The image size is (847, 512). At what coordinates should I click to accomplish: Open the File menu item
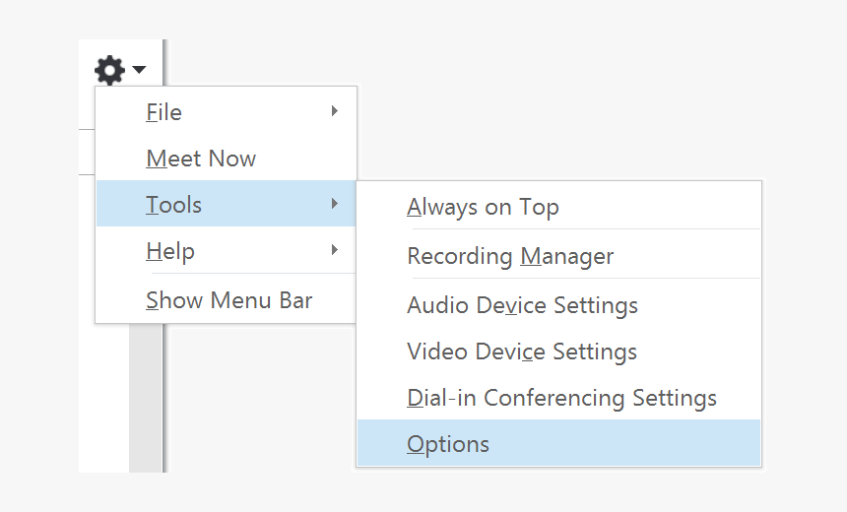click(x=163, y=112)
